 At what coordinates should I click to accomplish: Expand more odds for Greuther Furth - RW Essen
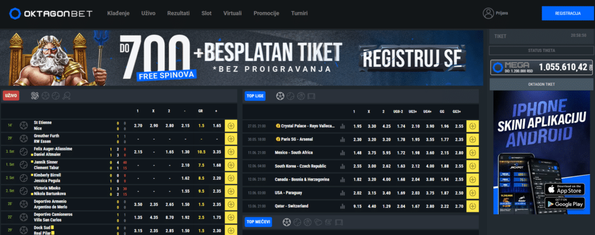[x=231, y=139]
